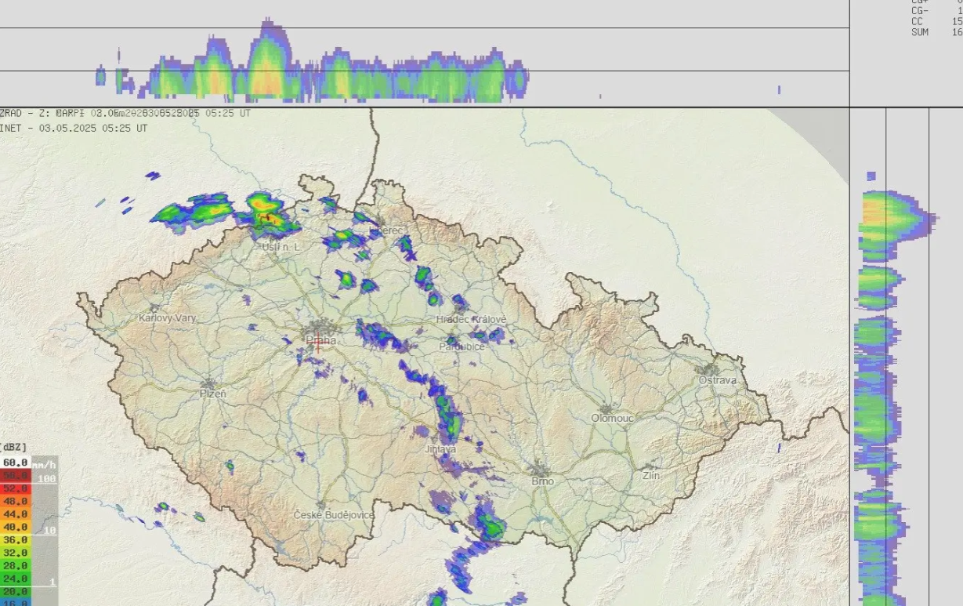The height and width of the screenshot is (606, 963).
Task: Click the Zlín city label
Action: (651, 475)
